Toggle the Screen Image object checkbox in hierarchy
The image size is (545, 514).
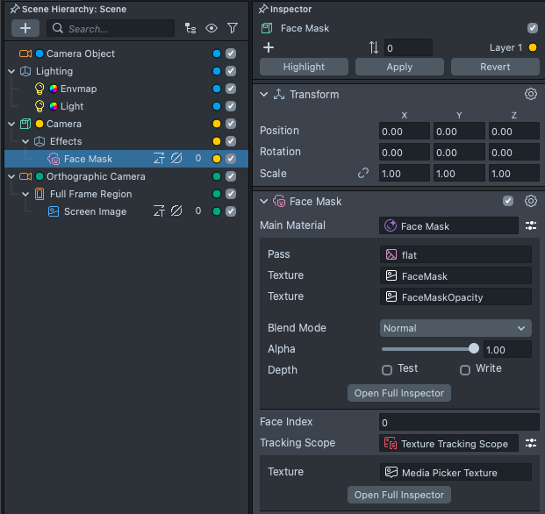(x=231, y=211)
